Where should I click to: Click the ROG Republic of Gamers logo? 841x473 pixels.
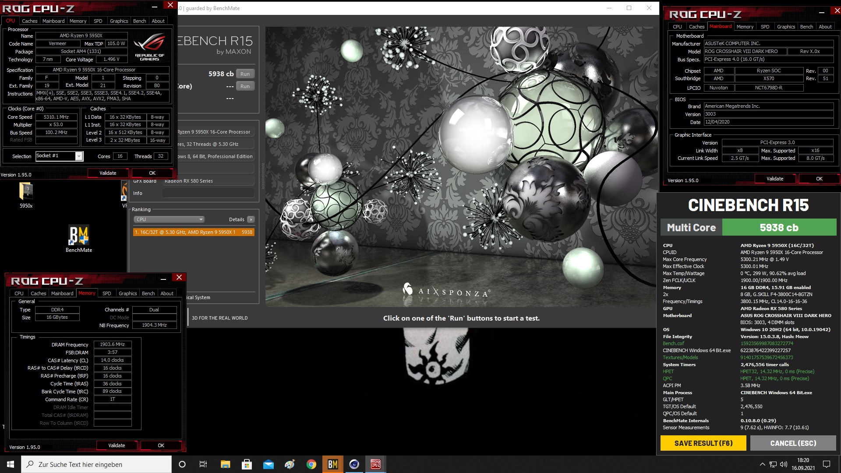point(149,47)
